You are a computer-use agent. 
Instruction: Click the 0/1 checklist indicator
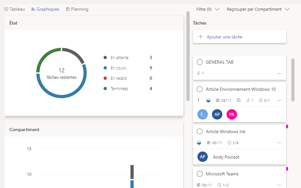tap(264, 100)
